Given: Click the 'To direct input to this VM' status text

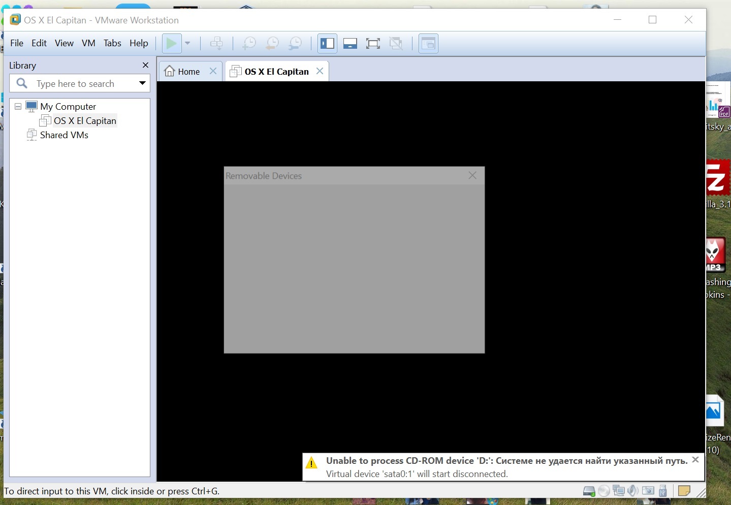Looking at the screenshot, I should click(112, 491).
